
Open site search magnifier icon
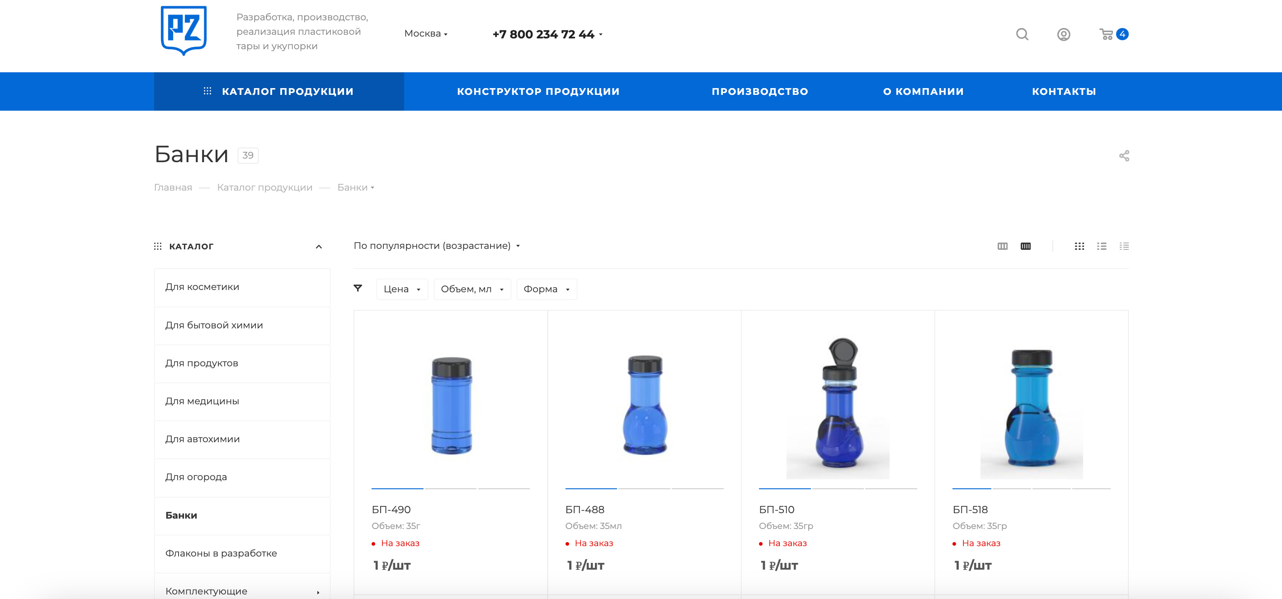(1022, 34)
